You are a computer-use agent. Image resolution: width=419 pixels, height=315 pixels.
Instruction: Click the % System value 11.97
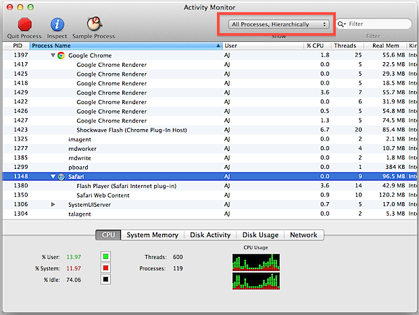(74, 268)
